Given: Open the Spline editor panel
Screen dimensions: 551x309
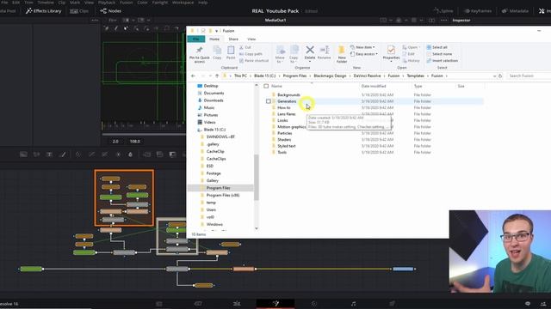Looking at the screenshot, I should click(443, 11).
